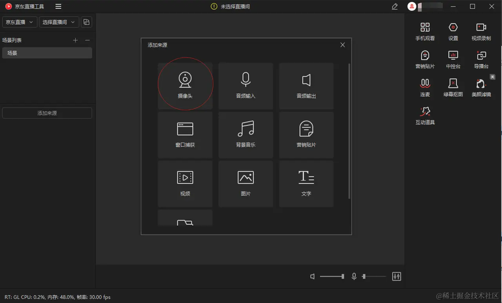Adjust the speaker volume slider
The width and height of the screenshot is (502, 303).
(332, 276)
